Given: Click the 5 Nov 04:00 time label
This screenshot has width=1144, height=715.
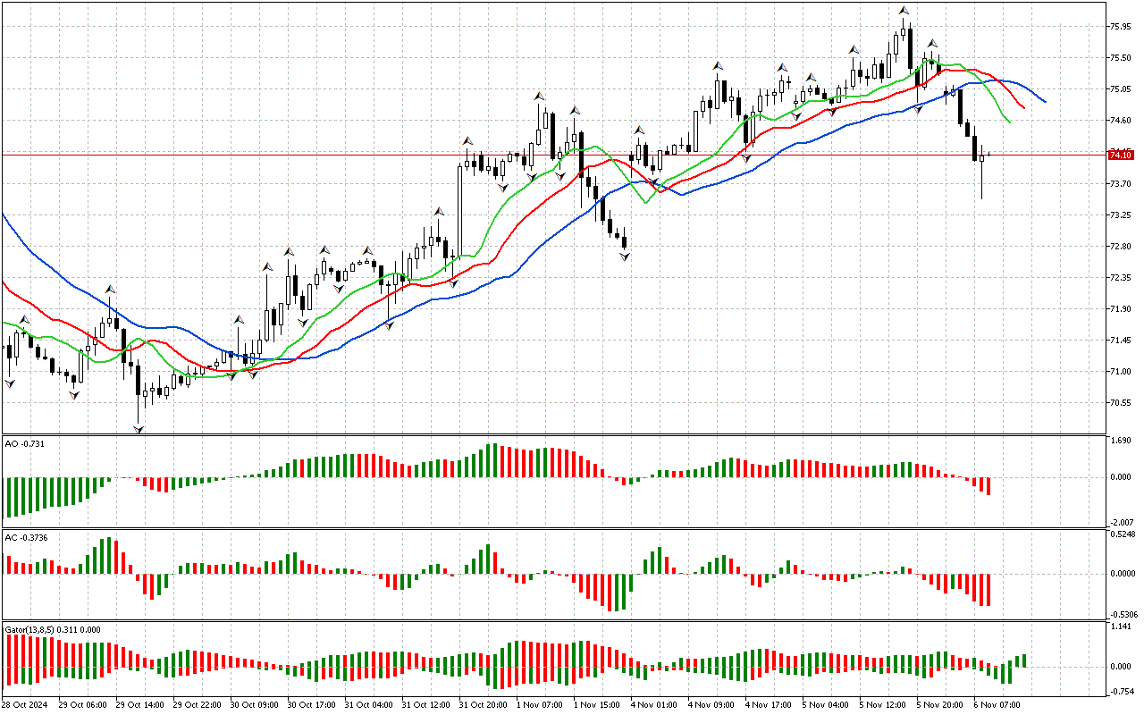Looking at the screenshot, I should (826, 704).
